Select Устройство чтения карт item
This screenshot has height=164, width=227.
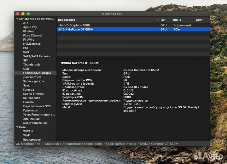[39, 115]
